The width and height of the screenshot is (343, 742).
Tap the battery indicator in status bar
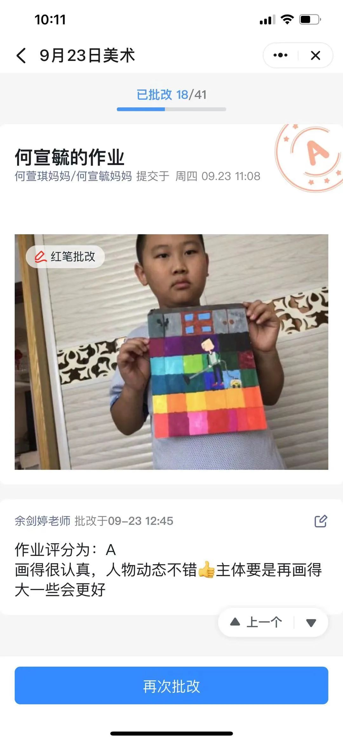310,20
